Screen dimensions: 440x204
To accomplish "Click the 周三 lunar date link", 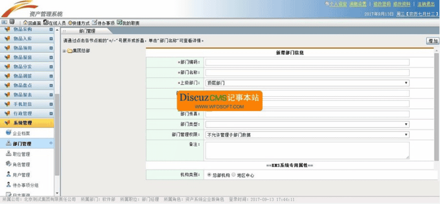I will 417,14.
